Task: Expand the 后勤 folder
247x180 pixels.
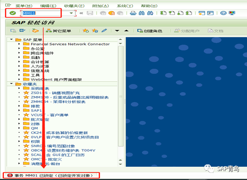Action: (x=19, y=57)
